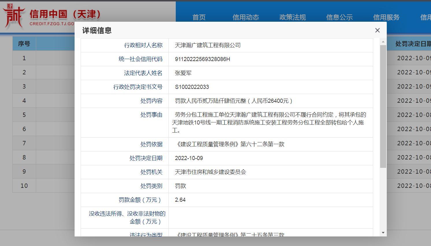Screen dimensions: 431x246
Task: Click the 处罚内容 penalty amount text
Action: click(234, 101)
